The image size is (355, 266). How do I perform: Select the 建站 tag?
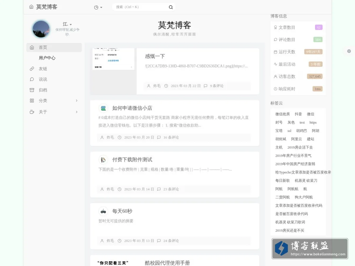pyautogui.click(x=311, y=139)
